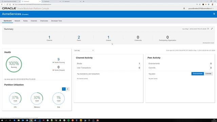Click the notification bell icon in header

184,8
